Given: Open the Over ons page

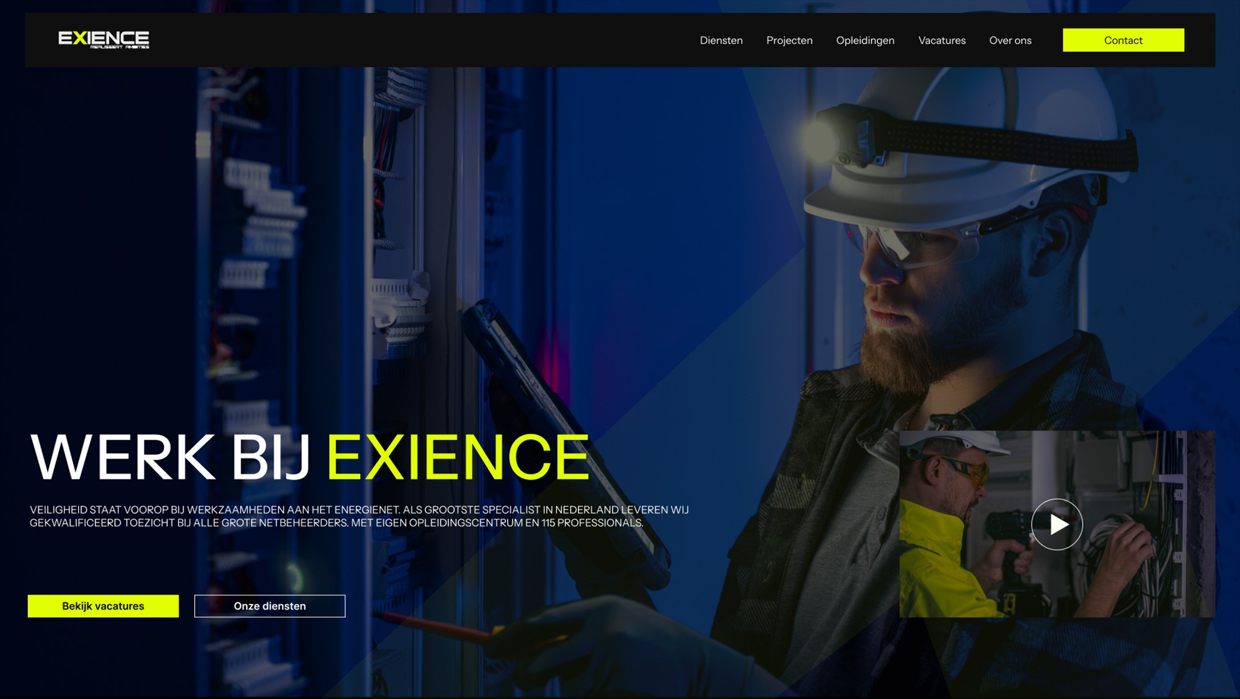Looking at the screenshot, I should pos(1010,40).
